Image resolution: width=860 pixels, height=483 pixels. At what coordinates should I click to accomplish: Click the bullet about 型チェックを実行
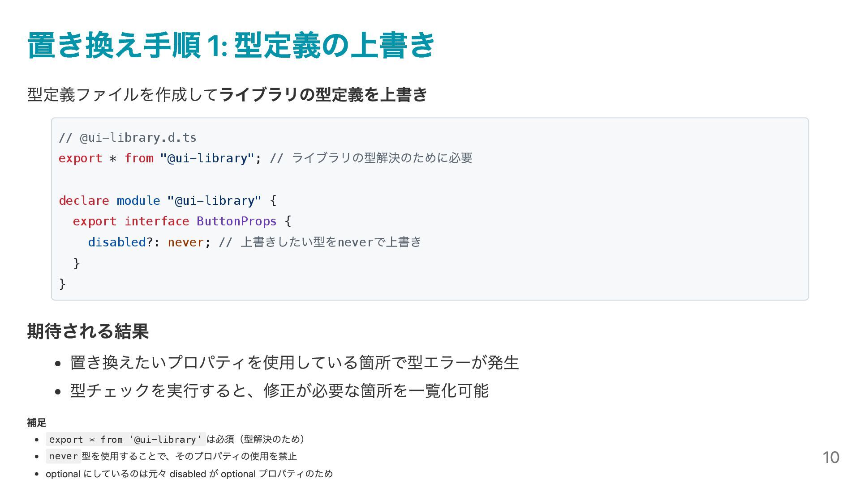[x=279, y=391]
